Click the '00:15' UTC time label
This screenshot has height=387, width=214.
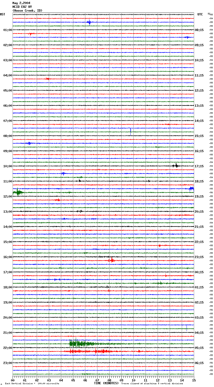tap(199, 272)
